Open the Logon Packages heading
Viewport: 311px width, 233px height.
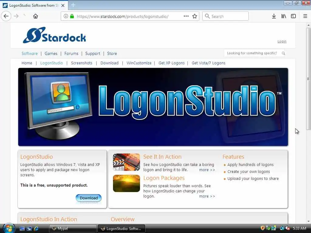pyautogui.click(x=164, y=178)
